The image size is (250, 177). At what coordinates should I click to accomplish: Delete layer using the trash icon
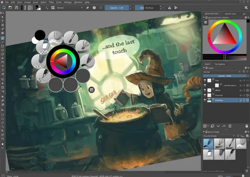(247, 126)
